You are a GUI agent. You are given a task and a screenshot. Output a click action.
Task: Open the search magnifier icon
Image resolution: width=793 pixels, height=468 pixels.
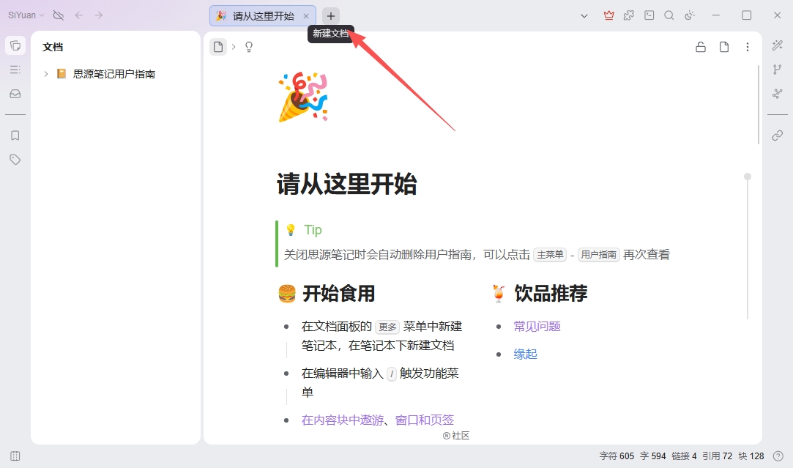pos(669,15)
